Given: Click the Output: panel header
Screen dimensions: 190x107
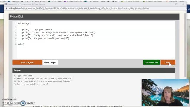Looking at the screenshot, I should click(94, 70).
